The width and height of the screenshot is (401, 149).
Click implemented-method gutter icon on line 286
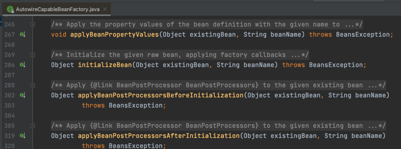[23, 65]
